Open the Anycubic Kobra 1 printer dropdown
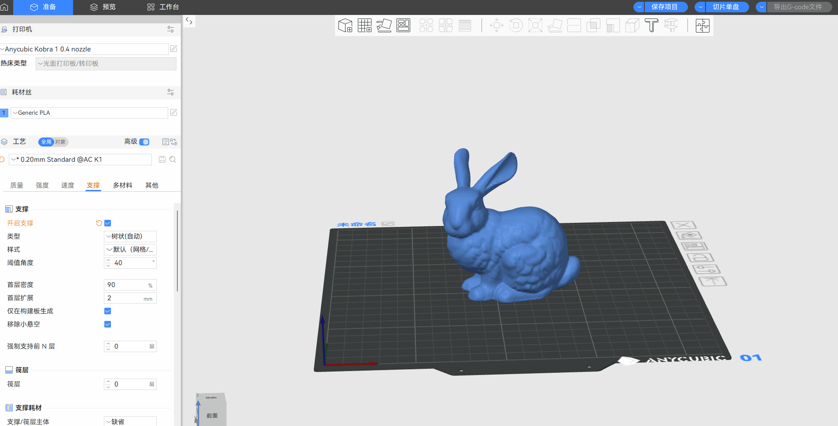Screen dimensions: 838x426 pos(85,49)
